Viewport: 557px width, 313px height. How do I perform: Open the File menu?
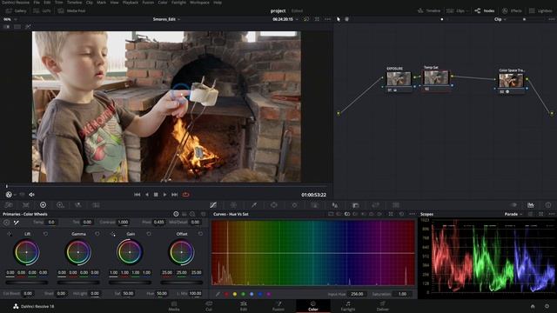37,2
